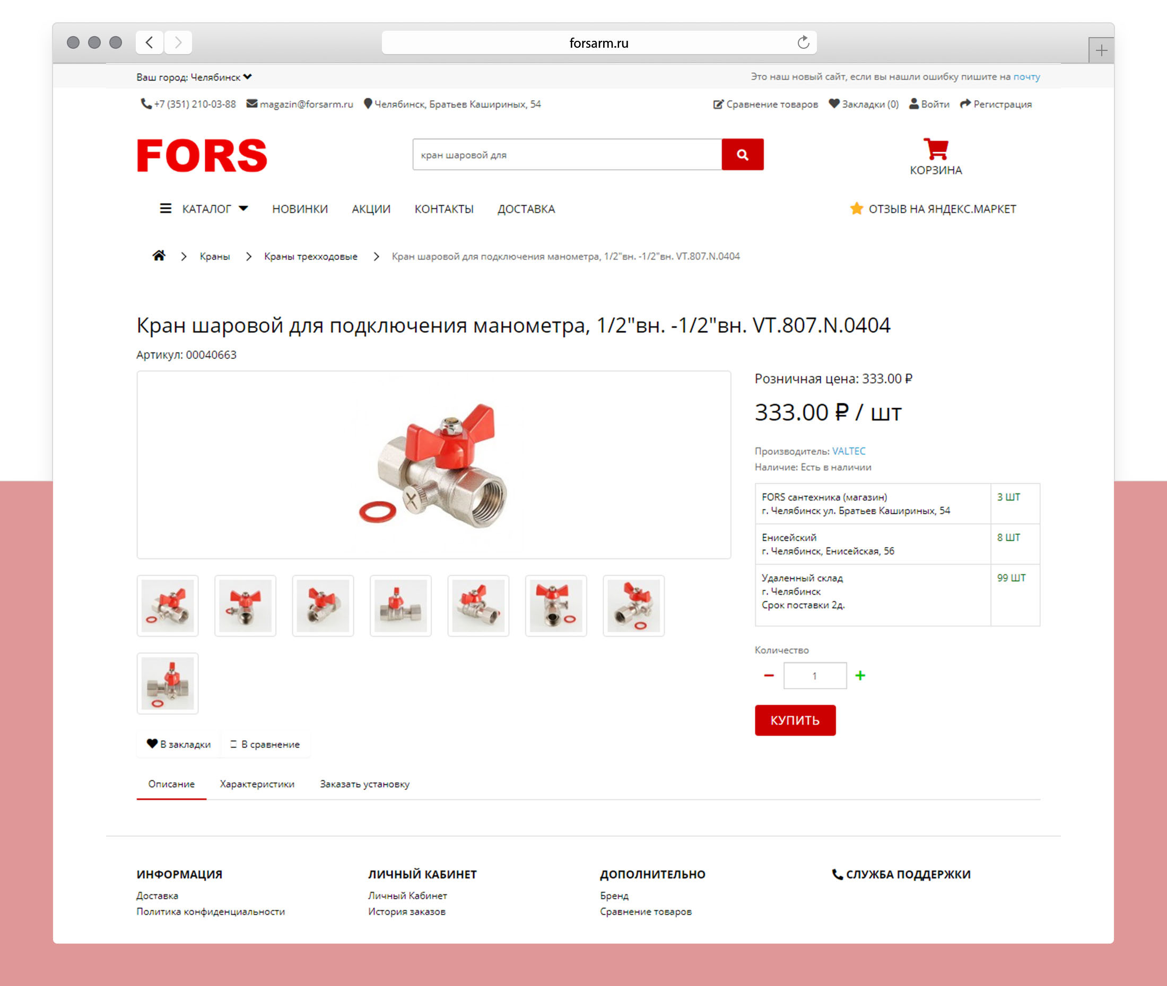Open Закладки (0) heart link
The height and width of the screenshot is (986, 1167).
[864, 104]
